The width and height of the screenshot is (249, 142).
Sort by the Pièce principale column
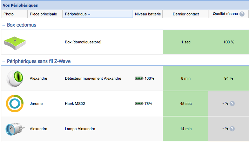45,14
